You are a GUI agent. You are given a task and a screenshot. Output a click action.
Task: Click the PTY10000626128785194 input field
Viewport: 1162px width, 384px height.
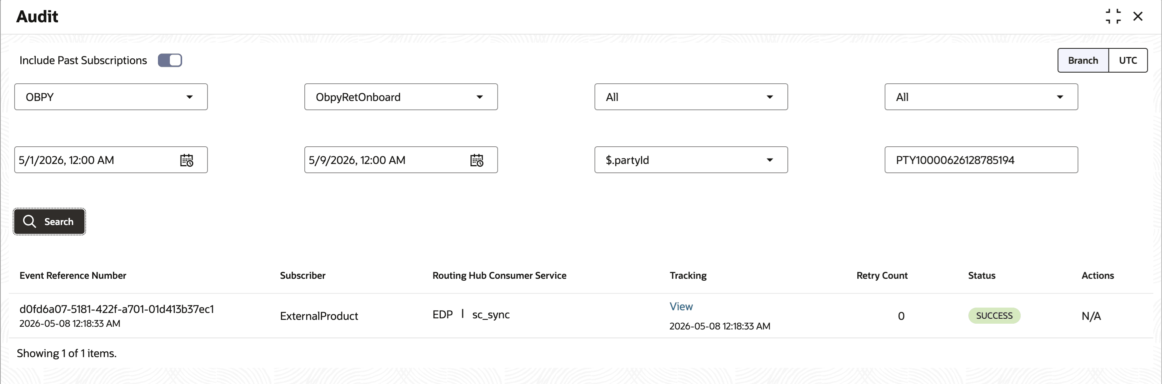tap(981, 160)
